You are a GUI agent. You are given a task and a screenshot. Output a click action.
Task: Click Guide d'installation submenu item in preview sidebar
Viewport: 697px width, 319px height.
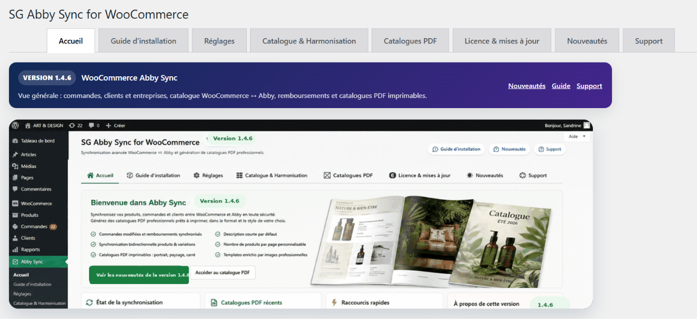pos(32,285)
